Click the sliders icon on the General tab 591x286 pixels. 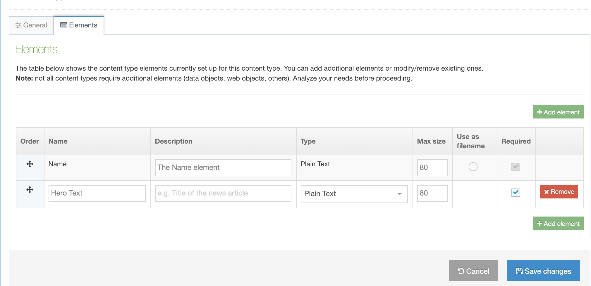18,25
